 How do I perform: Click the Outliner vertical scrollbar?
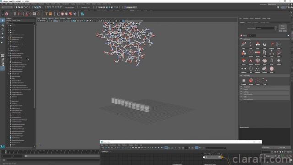(34, 66)
